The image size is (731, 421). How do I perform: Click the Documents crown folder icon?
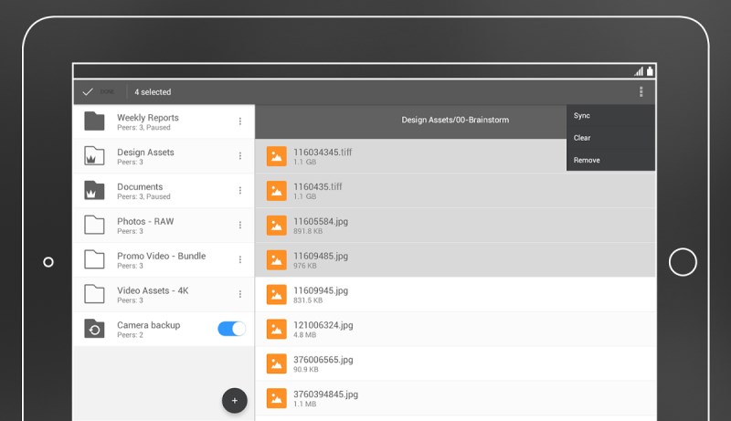[94, 191]
